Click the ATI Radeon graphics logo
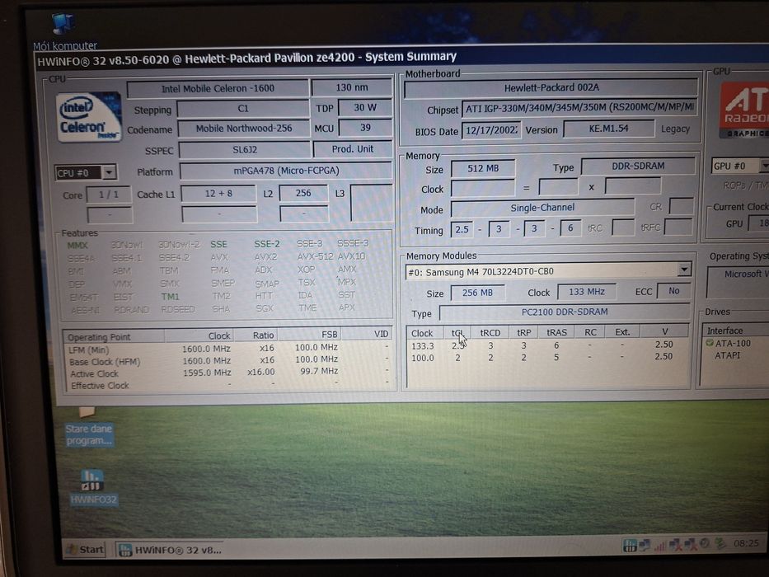Image resolution: width=769 pixels, height=577 pixels. pyautogui.click(x=744, y=110)
